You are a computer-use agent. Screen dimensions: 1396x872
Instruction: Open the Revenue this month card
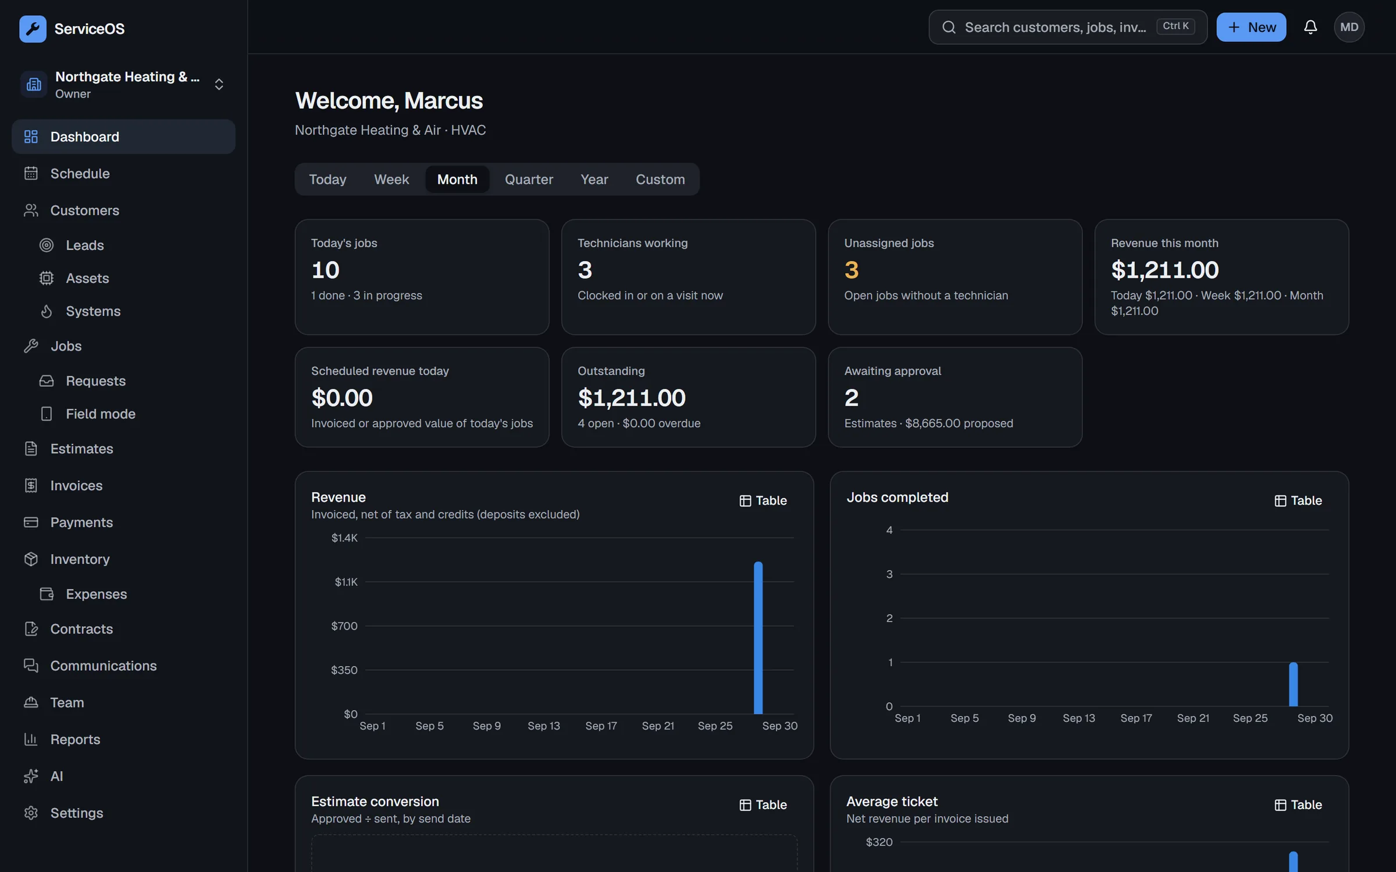tap(1221, 277)
